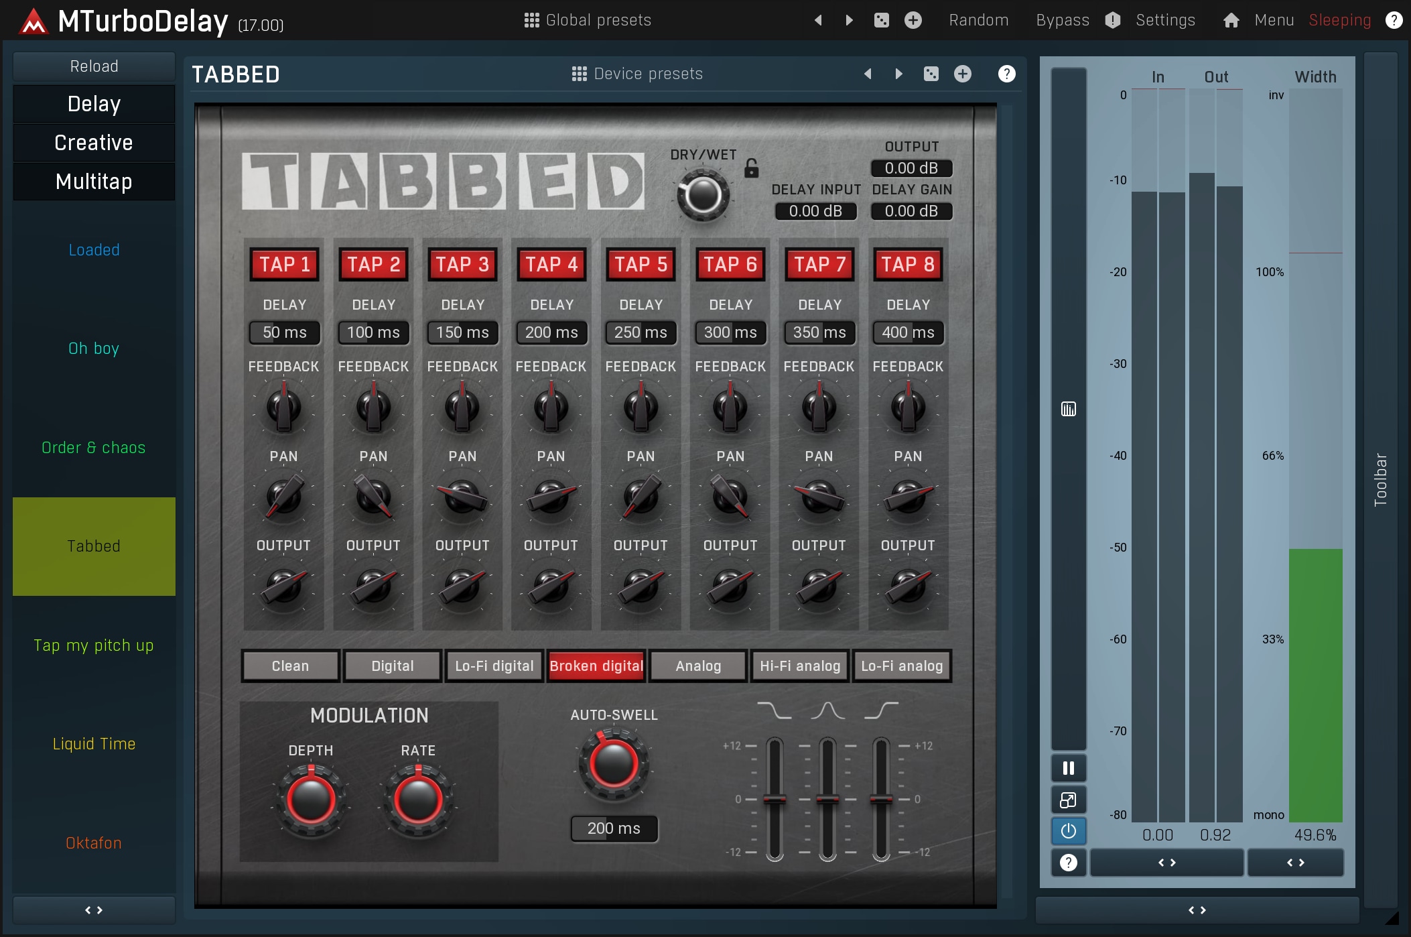Open the Global presets browser
This screenshot has width=1411, height=937.
(588, 20)
